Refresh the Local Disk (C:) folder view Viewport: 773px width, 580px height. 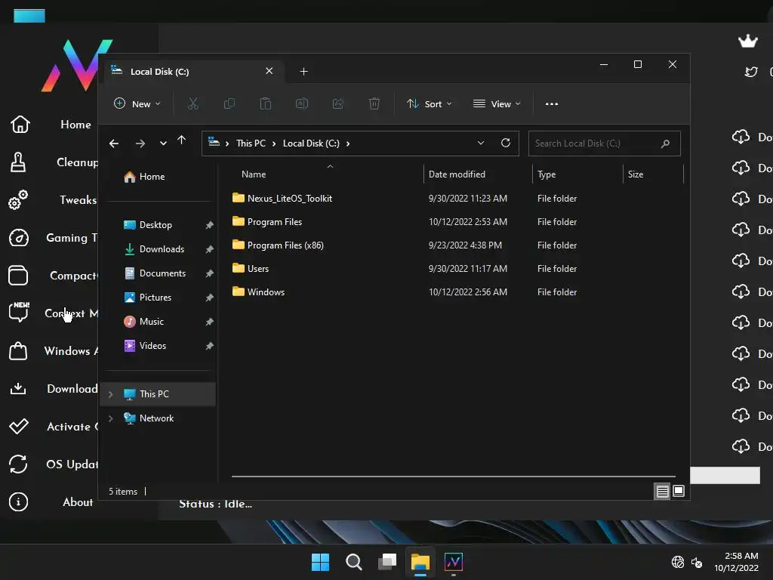tap(505, 143)
